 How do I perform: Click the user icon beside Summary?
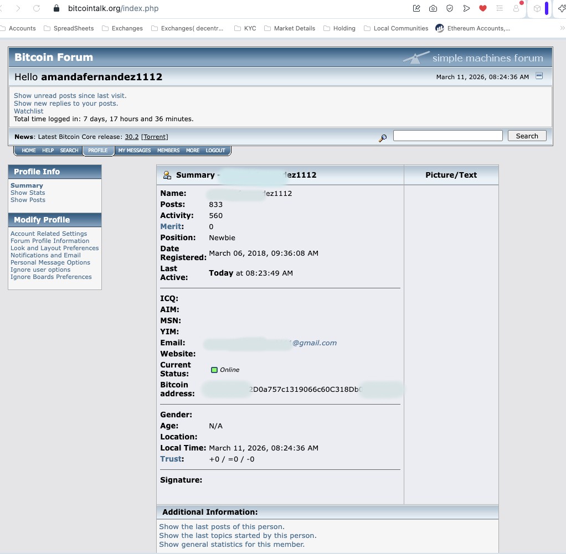pos(167,175)
